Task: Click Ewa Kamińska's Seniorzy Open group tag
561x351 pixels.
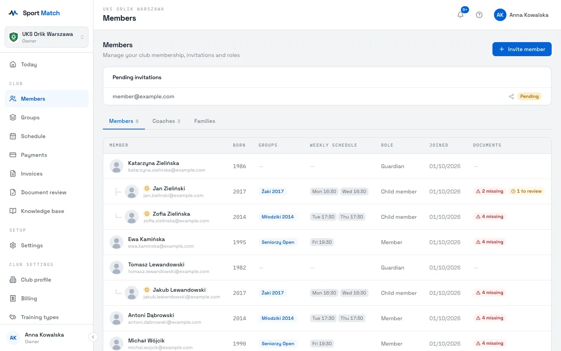Action: coord(278,242)
